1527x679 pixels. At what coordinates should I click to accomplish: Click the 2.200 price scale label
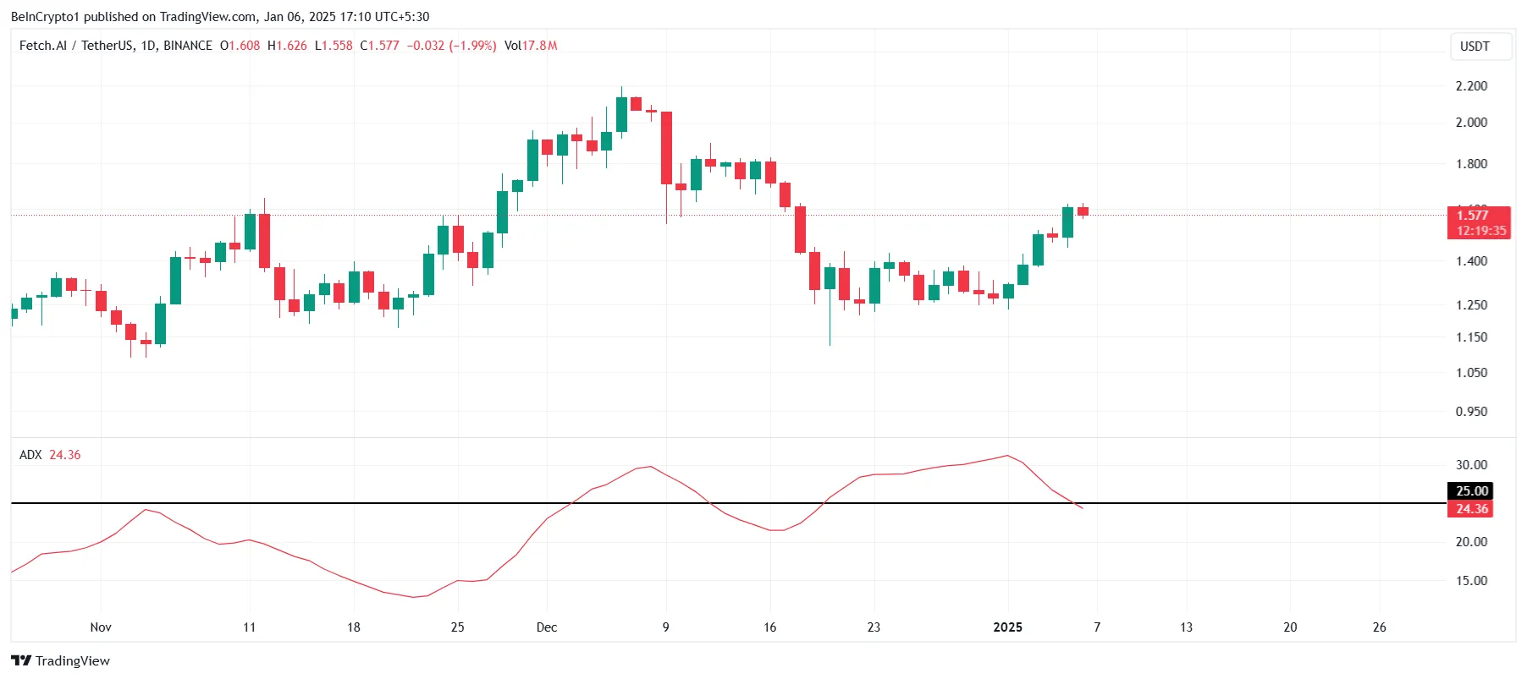(x=1471, y=86)
